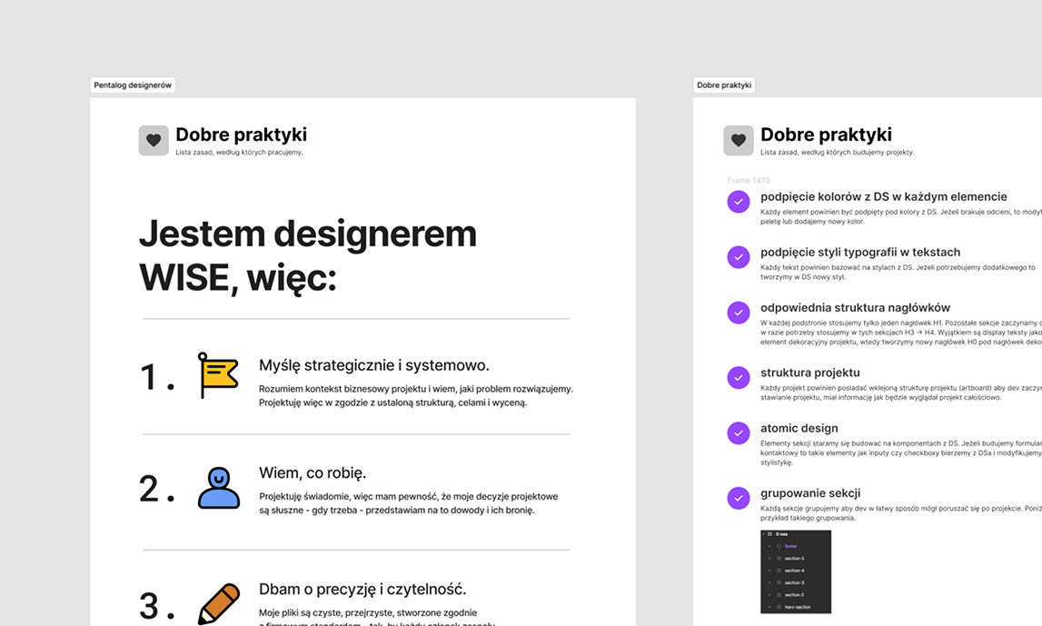Screen dimensions: 1042x626
Task: Select the large number '2.'
Action: pyautogui.click(x=157, y=489)
